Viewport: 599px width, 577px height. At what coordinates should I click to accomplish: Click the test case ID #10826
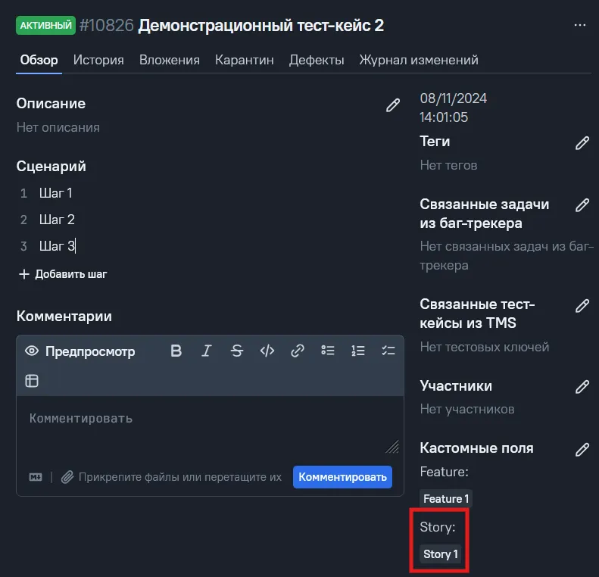click(x=107, y=26)
